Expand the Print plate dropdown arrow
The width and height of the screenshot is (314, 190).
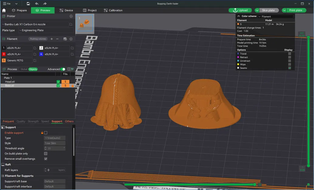[285, 10]
